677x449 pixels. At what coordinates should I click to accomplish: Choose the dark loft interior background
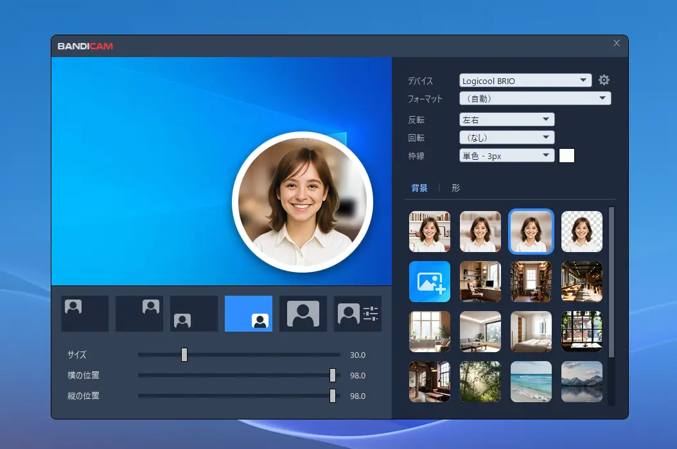[x=430, y=382]
